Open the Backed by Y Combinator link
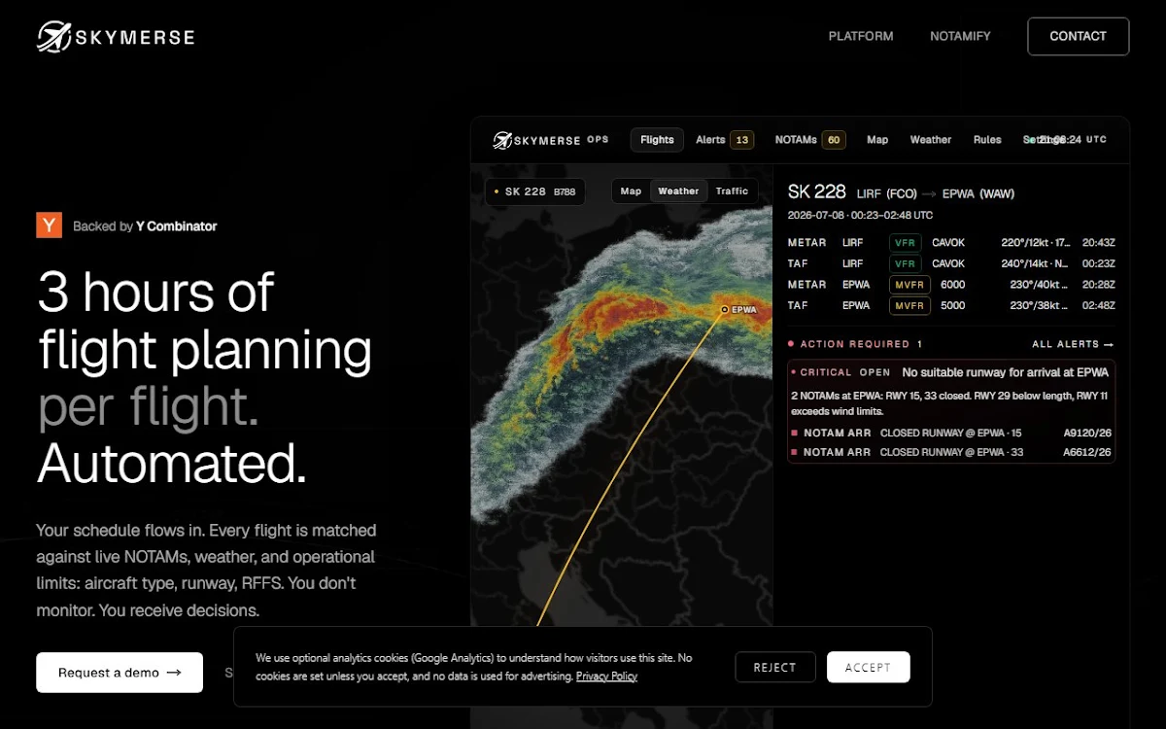The height and width of the screenshot is (729, 1166). [145, 226]
